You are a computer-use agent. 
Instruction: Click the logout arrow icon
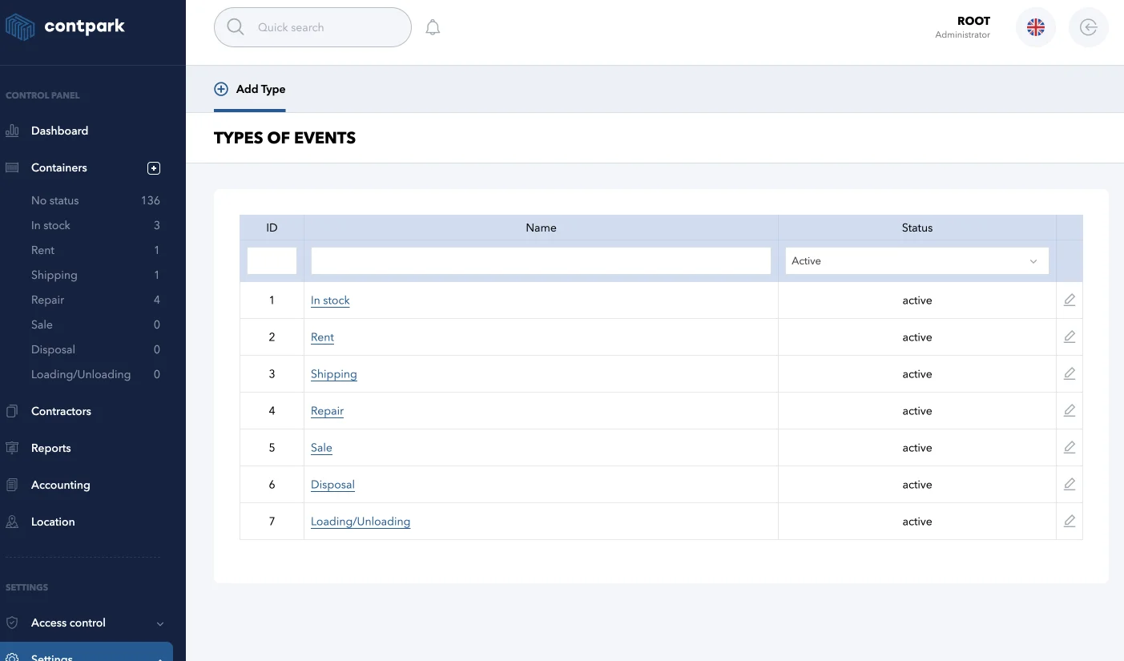tap(1088, 27)
